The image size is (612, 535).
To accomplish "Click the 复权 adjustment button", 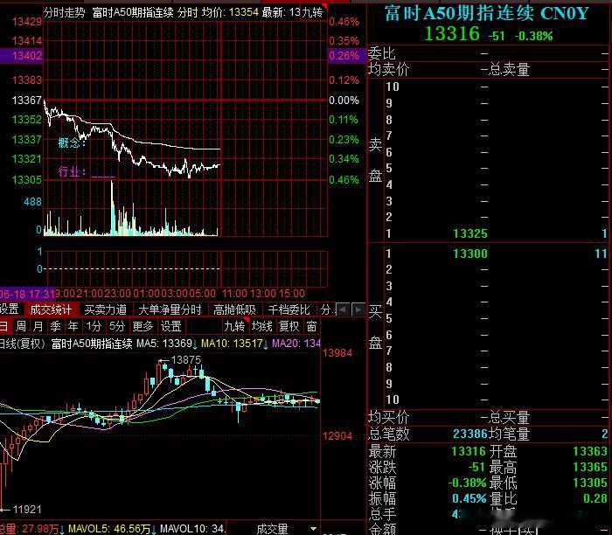I will tap(289, 326).
